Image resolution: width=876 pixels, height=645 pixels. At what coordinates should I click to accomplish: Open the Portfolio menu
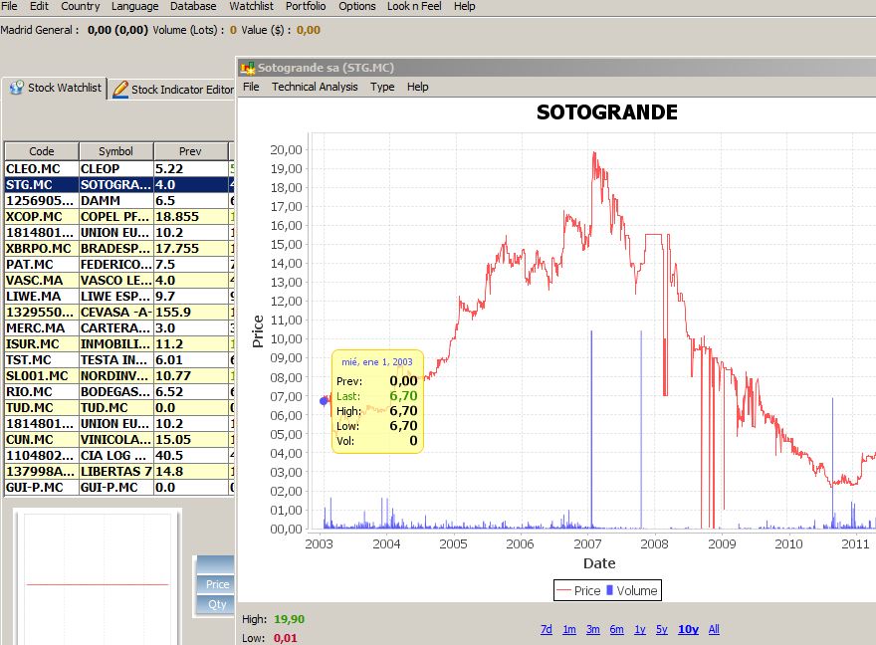click(x=306, y=6)
